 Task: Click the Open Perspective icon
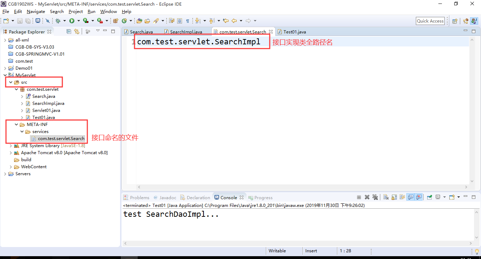[x=455, y=21]
